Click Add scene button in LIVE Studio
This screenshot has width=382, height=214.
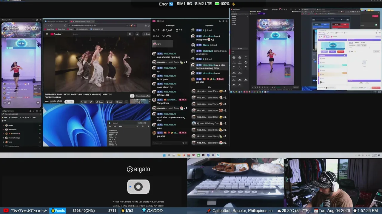click(x=240, y=48)
